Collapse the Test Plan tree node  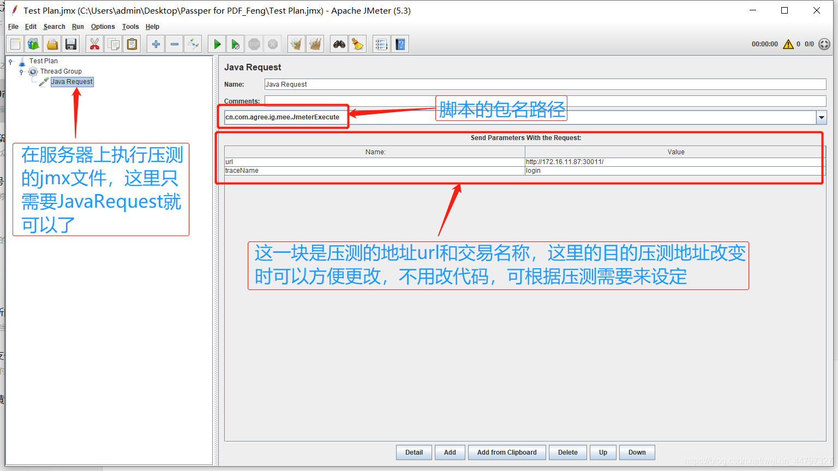10,62
